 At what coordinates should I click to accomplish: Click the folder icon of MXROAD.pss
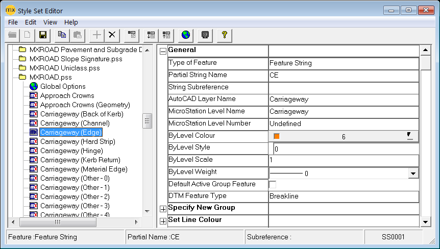pos(22,77)
